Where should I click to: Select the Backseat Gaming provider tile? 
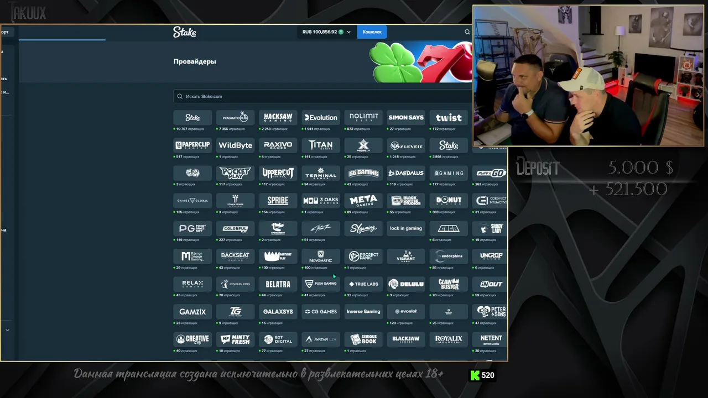235,256
